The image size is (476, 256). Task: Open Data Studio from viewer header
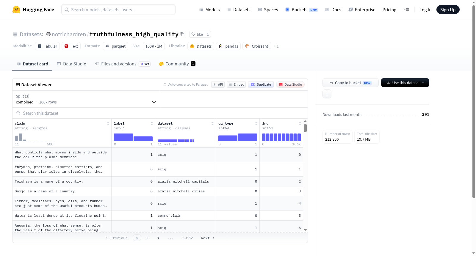tap(290, 84)
